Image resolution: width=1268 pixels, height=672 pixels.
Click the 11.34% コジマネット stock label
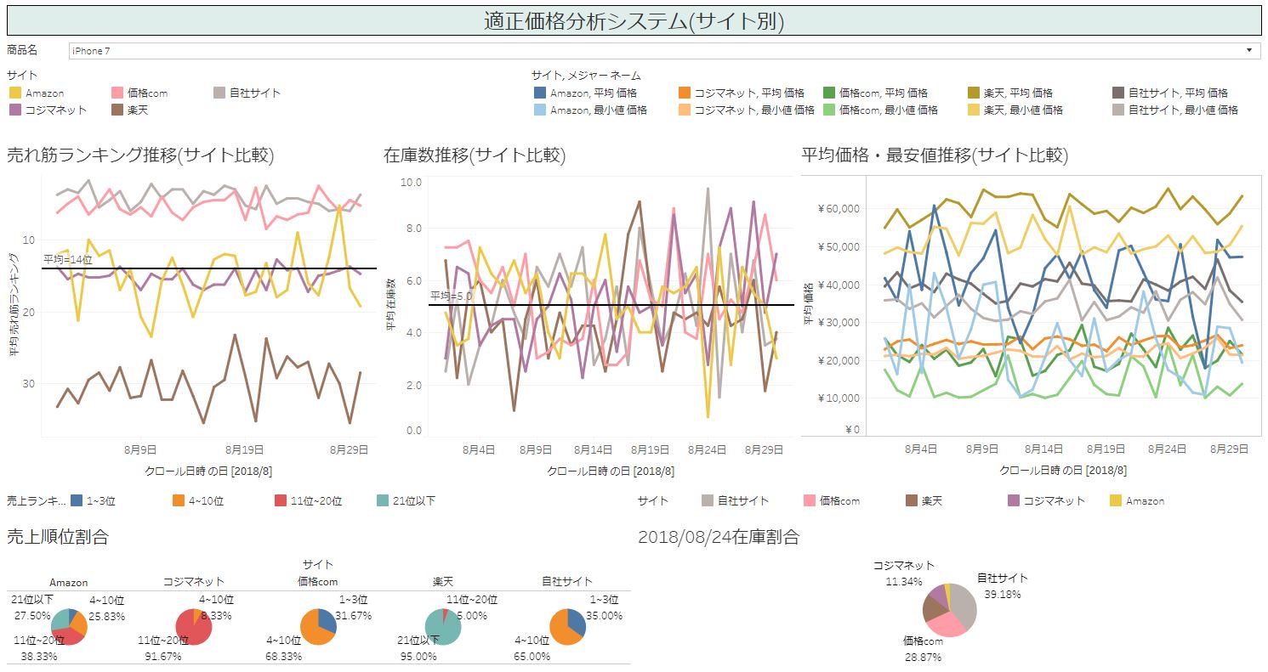[x=903, y=582]
